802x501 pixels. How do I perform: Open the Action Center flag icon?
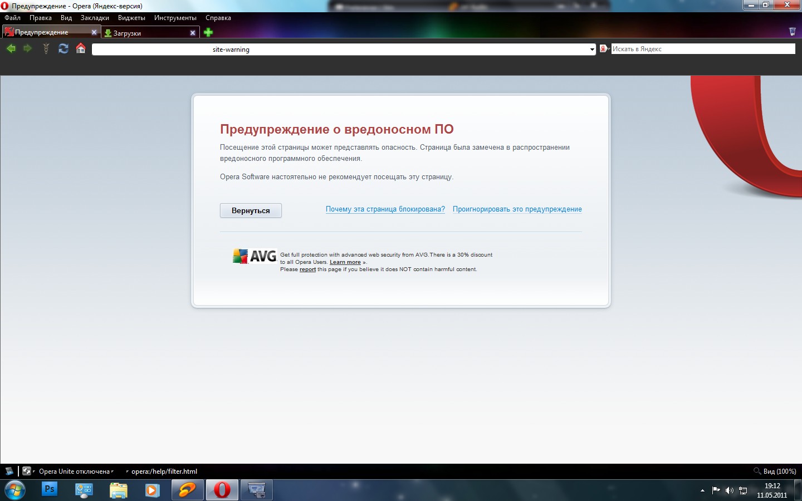[x=716, y=490]
